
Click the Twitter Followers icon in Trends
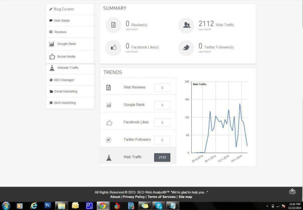coord(109,139)
